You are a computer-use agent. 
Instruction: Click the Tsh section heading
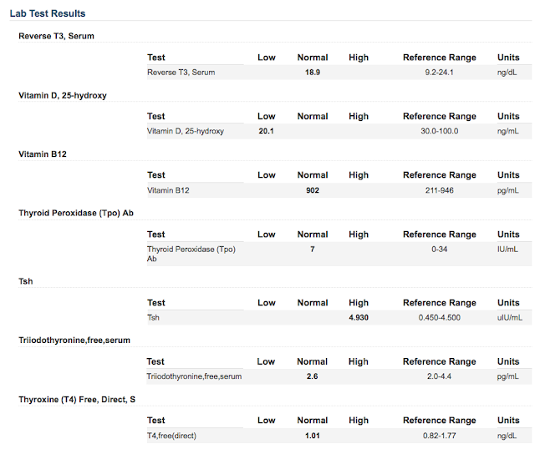26,281
